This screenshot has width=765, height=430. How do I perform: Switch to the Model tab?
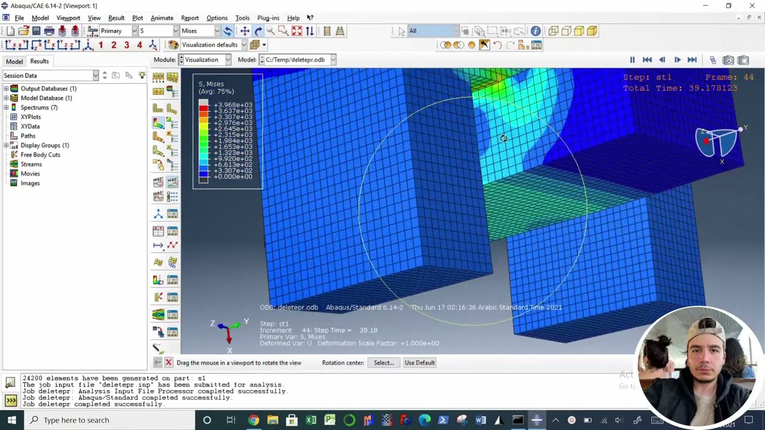tap(14, 62)
